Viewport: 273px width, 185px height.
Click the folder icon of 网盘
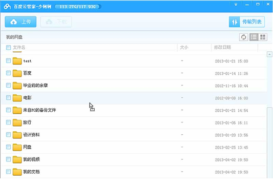point(17,148)
